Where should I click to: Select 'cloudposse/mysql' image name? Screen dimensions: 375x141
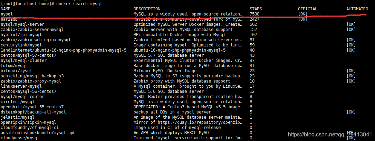point(20,138)
